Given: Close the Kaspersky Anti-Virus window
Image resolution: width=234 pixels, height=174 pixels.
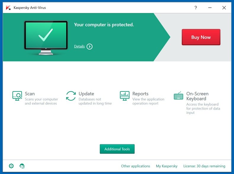Looking at the screenshot, I should (x=224, y=8).
